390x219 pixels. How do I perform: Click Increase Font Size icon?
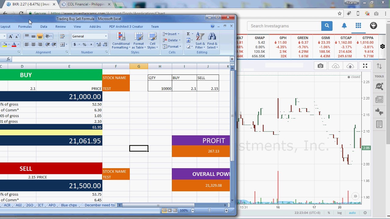(11, 36)
